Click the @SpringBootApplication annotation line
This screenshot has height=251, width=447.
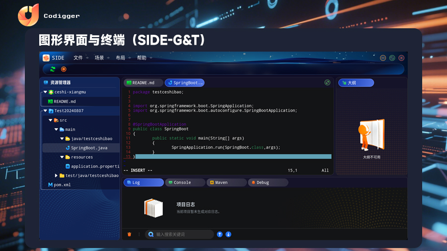(x=159, y=124)
